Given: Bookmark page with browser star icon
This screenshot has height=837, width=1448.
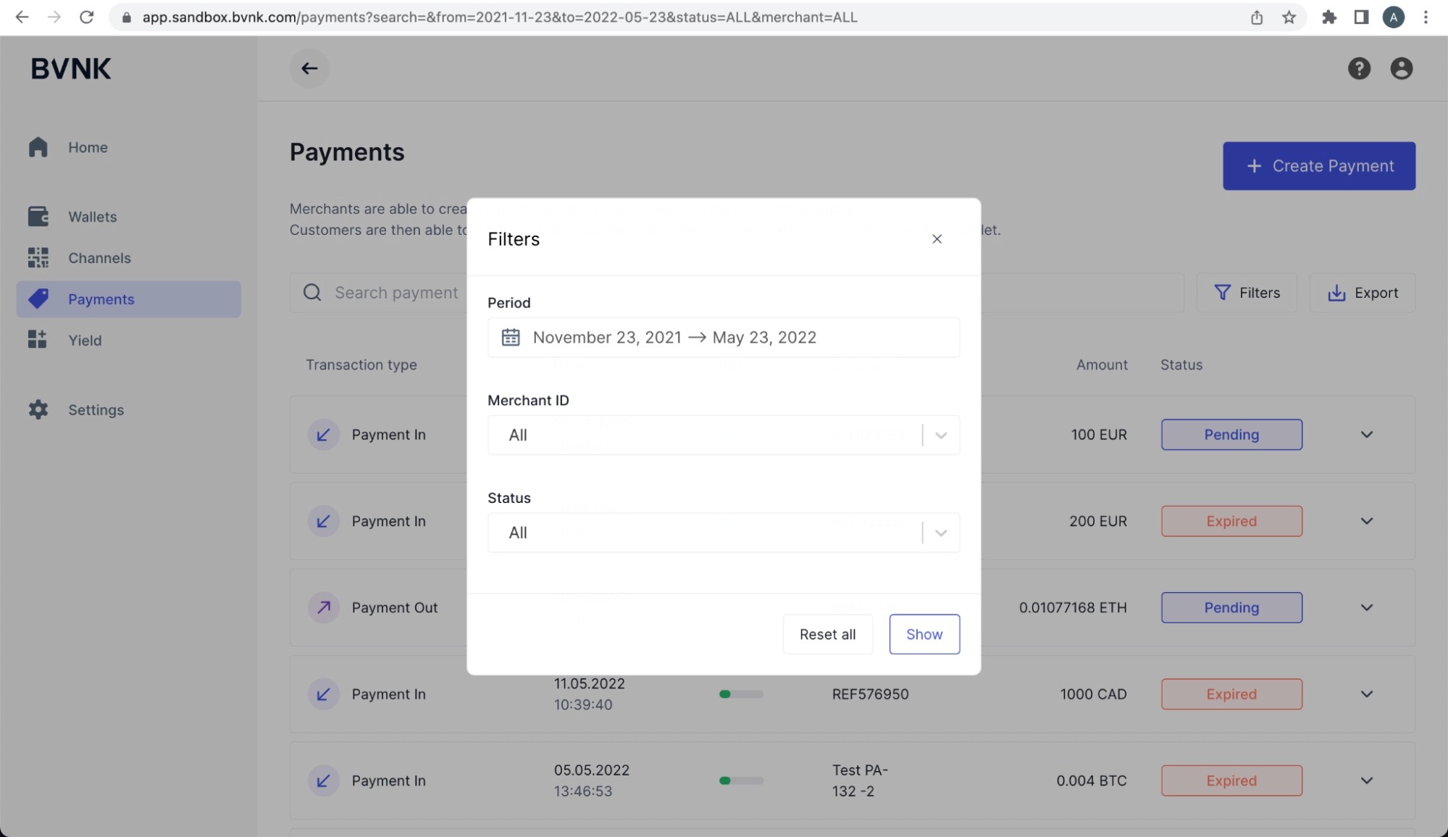Looking at the screenshot, I should click(x=1289, y=17).
